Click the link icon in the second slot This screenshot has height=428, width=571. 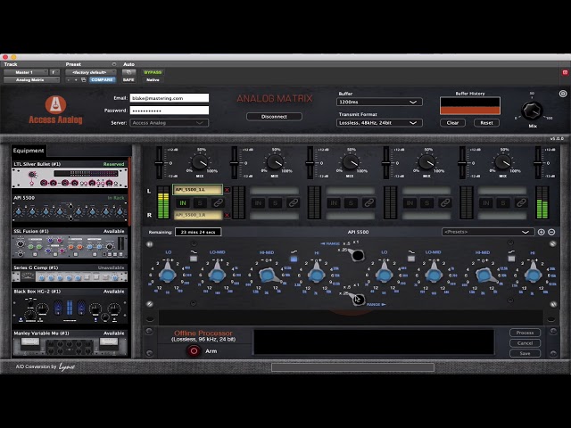[x=293, y=202]
